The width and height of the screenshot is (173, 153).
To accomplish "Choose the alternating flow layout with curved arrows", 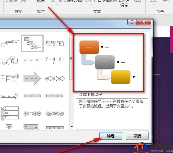I will pos(9,61).
